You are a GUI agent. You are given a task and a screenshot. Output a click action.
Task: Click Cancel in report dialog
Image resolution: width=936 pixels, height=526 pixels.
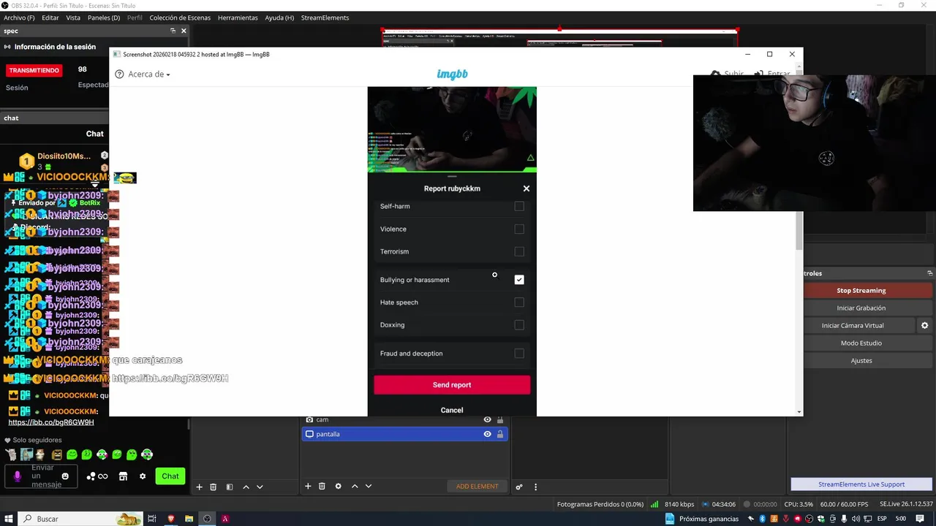coord(452,410)
